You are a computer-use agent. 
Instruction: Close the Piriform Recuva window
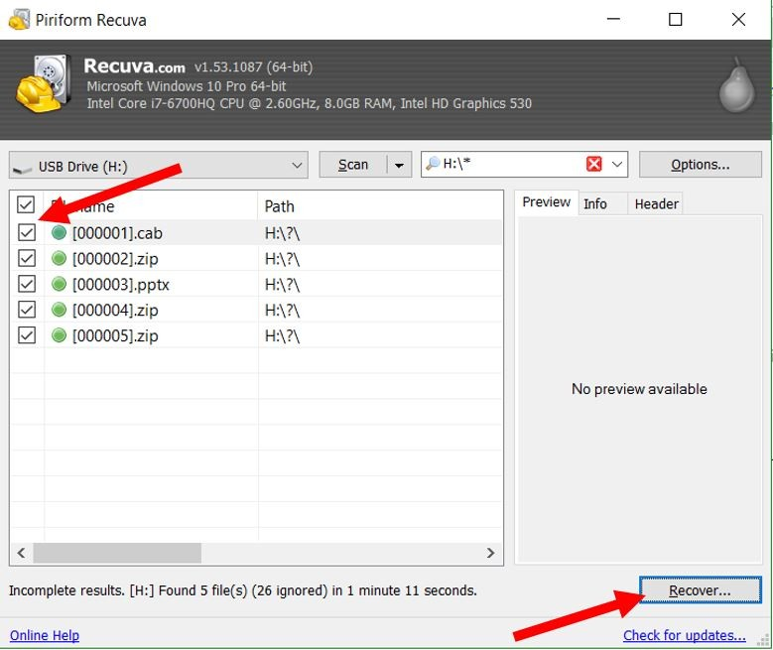(x=738, y=20)
